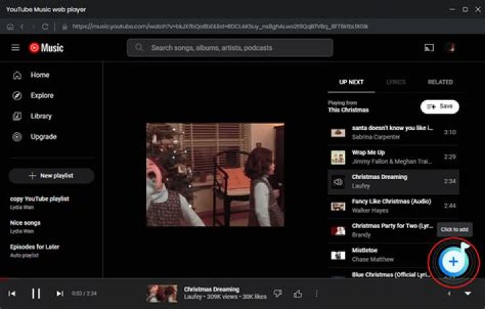
Task: Like Christmas Dreaming with thumbs up
Action: pyautogui.click(x=298, y=294)
